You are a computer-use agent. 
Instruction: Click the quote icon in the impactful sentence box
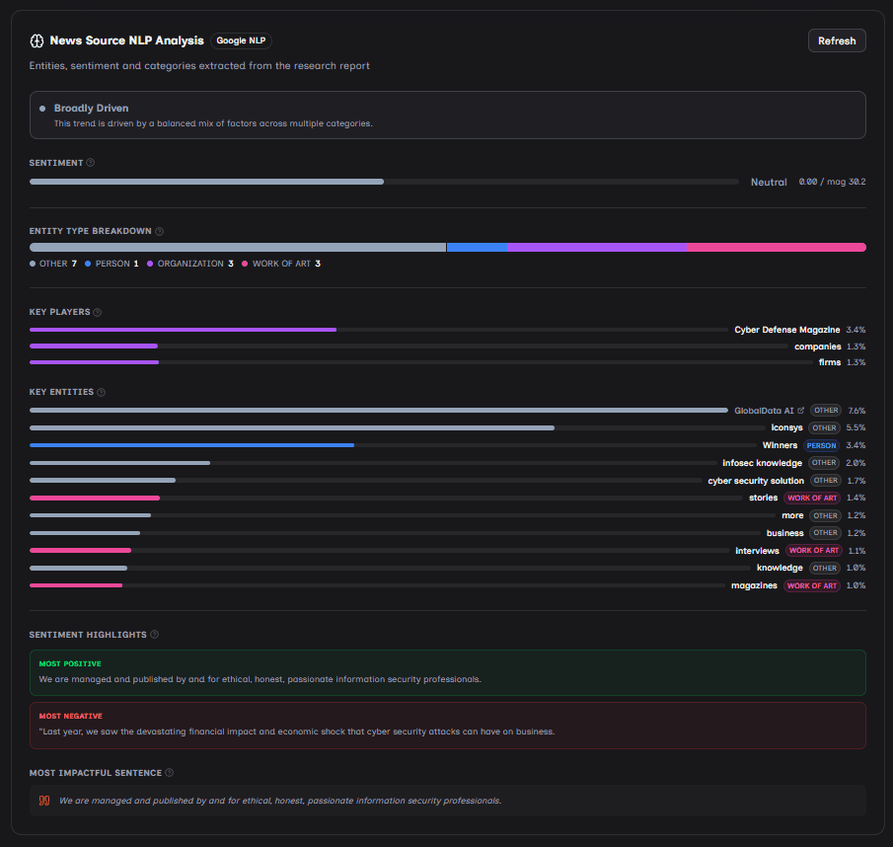pos(44,801)
